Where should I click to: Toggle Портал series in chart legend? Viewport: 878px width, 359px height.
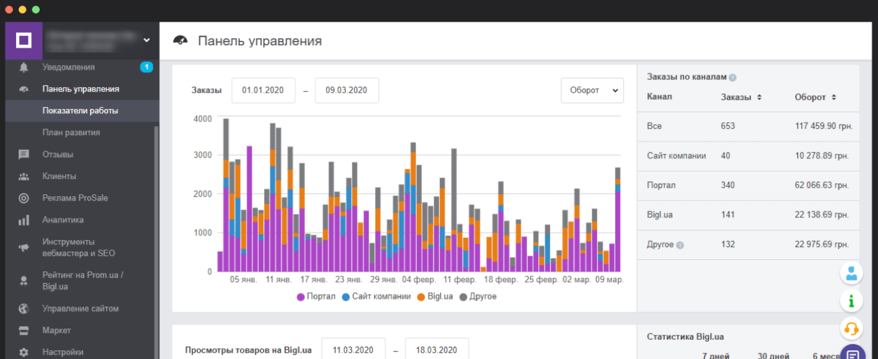pyautogui.click(x=316, y=296)
